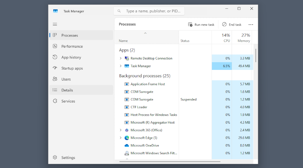This screenshot has height=168, width=303.
Task: Click the Microsoft Windows Search Filter icon
Action: click(x=127, y=153)
